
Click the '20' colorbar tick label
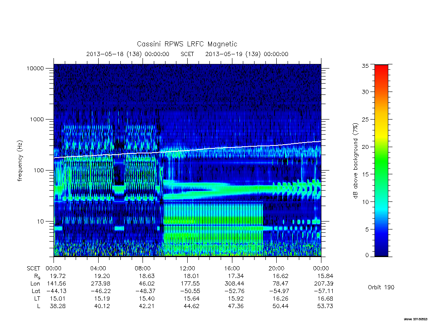coord(365,147)
